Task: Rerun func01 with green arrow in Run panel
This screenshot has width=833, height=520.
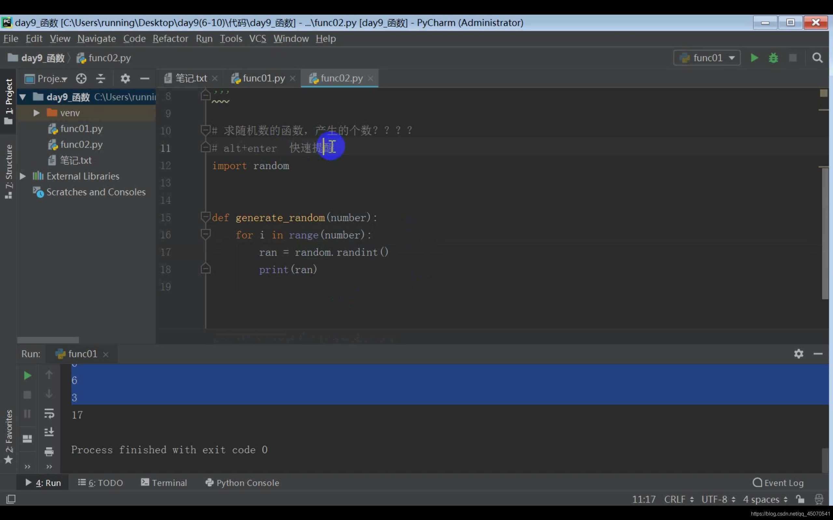Action: click(27, 375)
